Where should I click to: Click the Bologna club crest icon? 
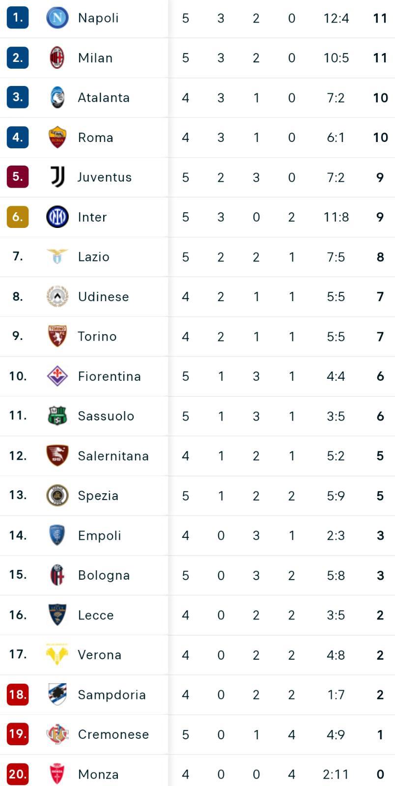(x=57, y=575)
